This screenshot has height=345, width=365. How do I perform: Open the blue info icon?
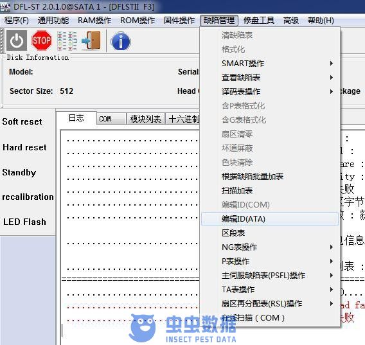pos(121,41)
